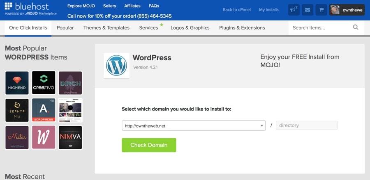This screenshot has width=370, height=180.
Task: Open the megaphone notifications icon
Action: pyautogui.click(x=294, y=10)
